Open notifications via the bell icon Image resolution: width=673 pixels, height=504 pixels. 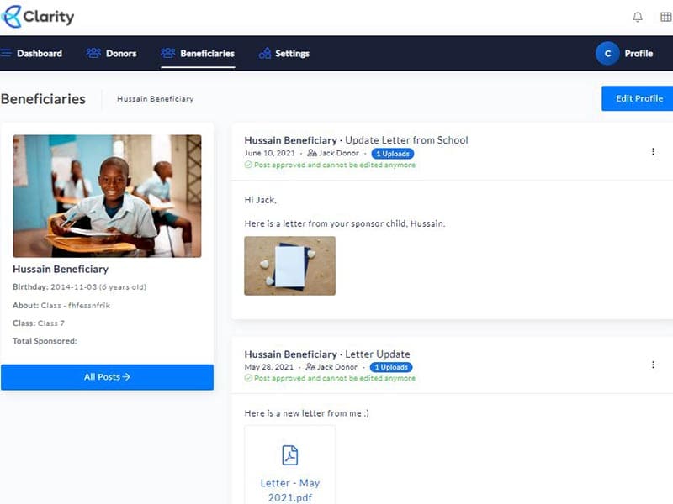(639, 15)
